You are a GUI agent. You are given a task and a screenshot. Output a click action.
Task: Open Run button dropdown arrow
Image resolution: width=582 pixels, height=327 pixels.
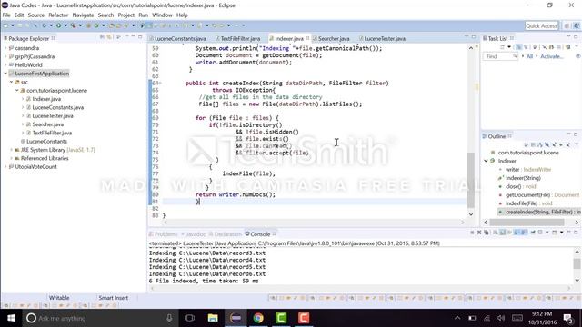(65, 25)
